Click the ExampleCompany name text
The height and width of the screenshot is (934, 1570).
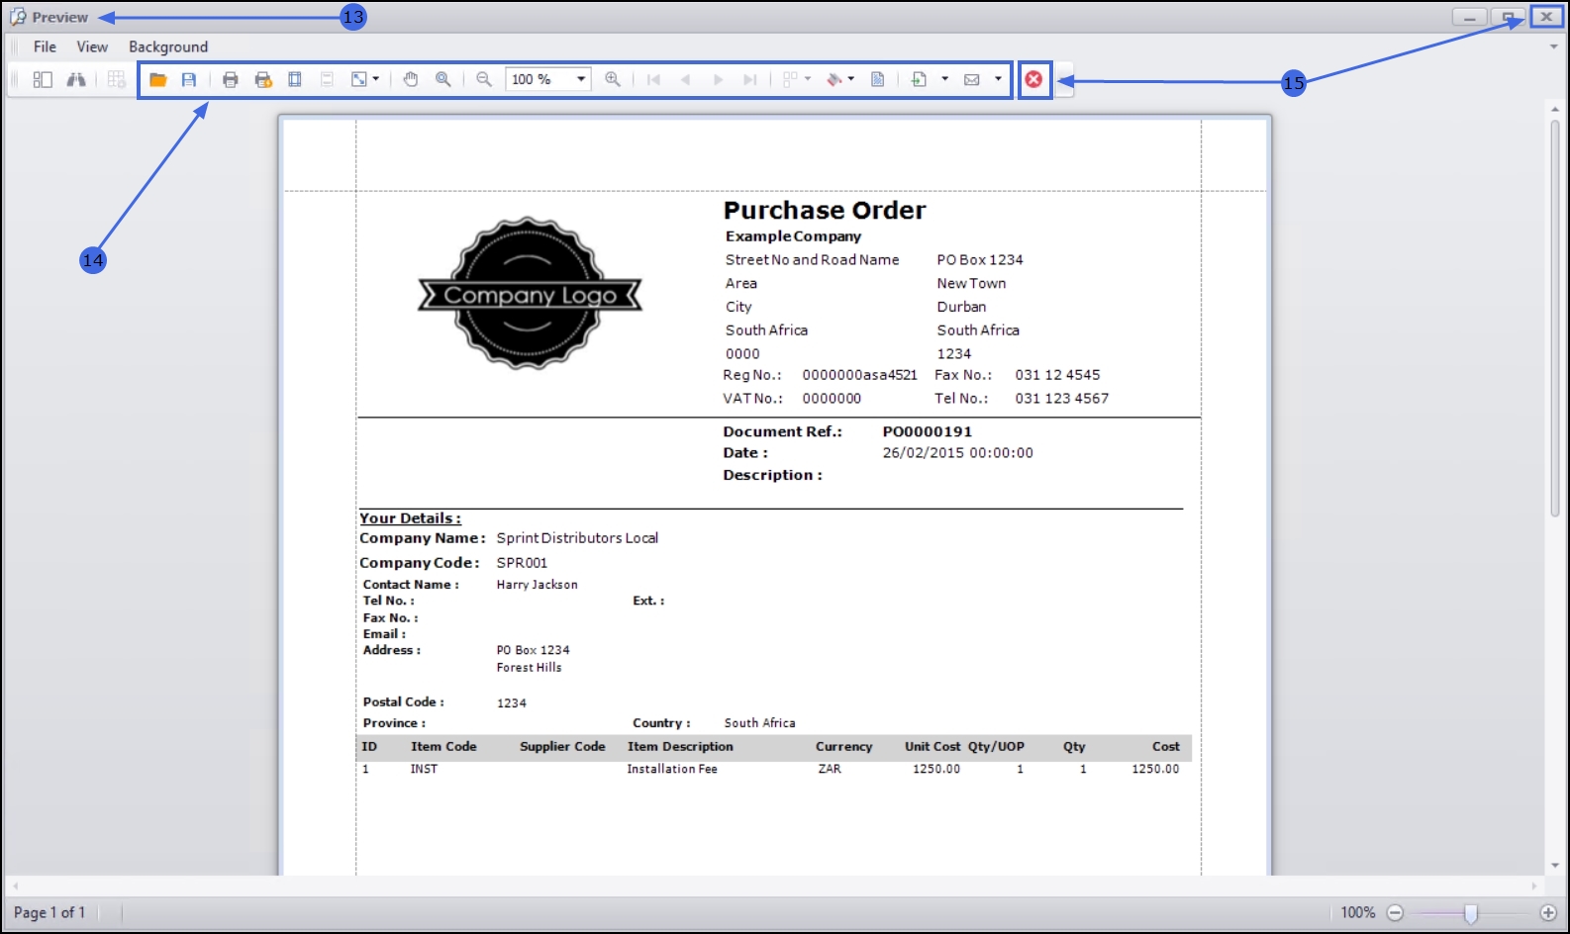coord(793,236)
